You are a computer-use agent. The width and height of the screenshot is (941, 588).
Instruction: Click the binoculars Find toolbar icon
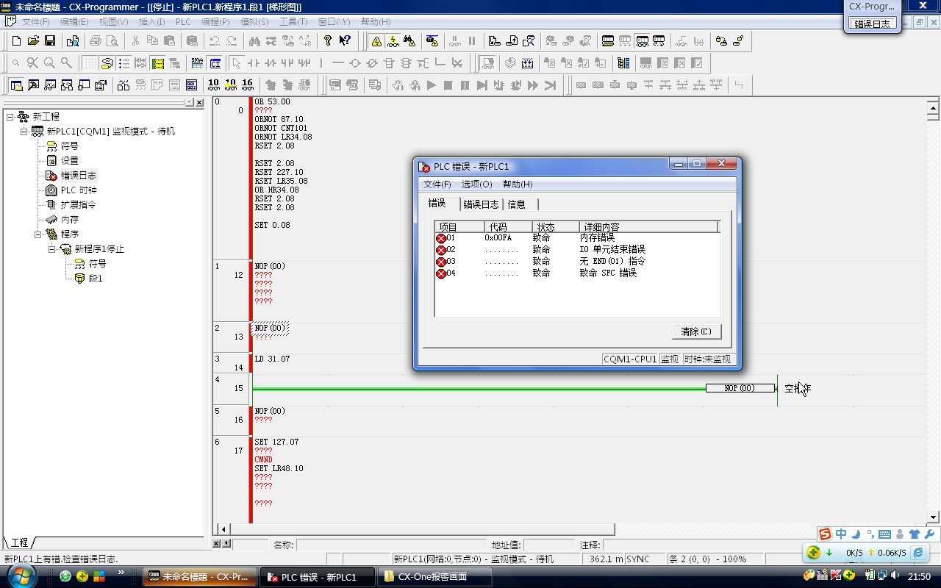(254, 41)
